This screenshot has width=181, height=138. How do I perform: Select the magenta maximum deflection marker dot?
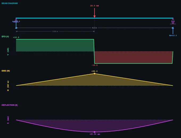tap(94, 132)
